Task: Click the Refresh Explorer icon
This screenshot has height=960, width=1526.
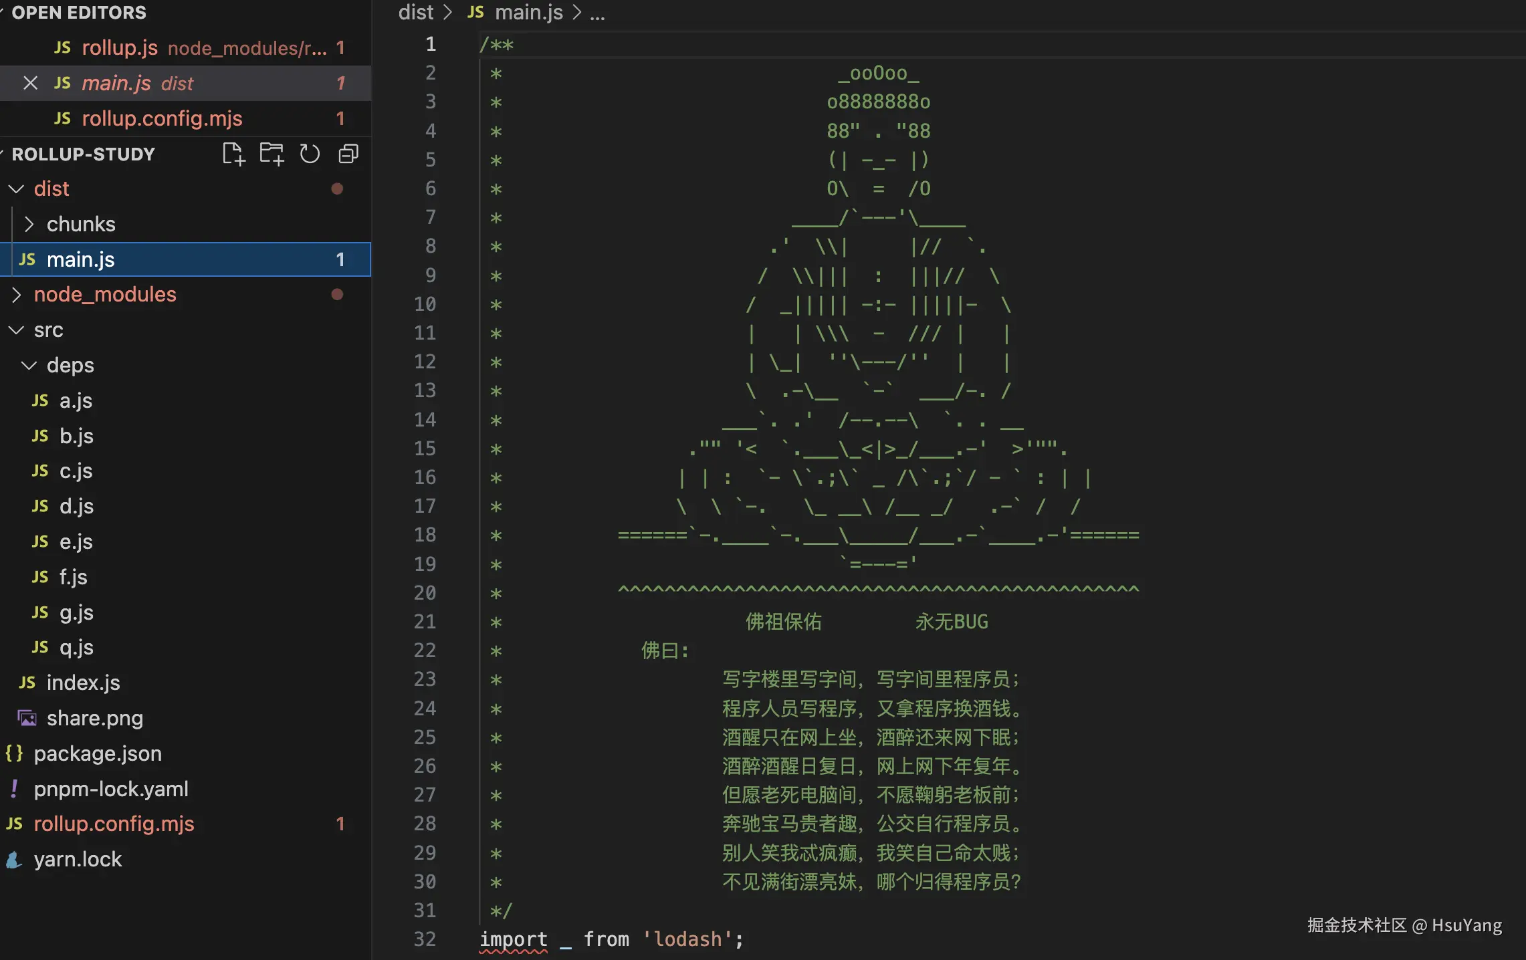Action: click(x=310, y=154)
